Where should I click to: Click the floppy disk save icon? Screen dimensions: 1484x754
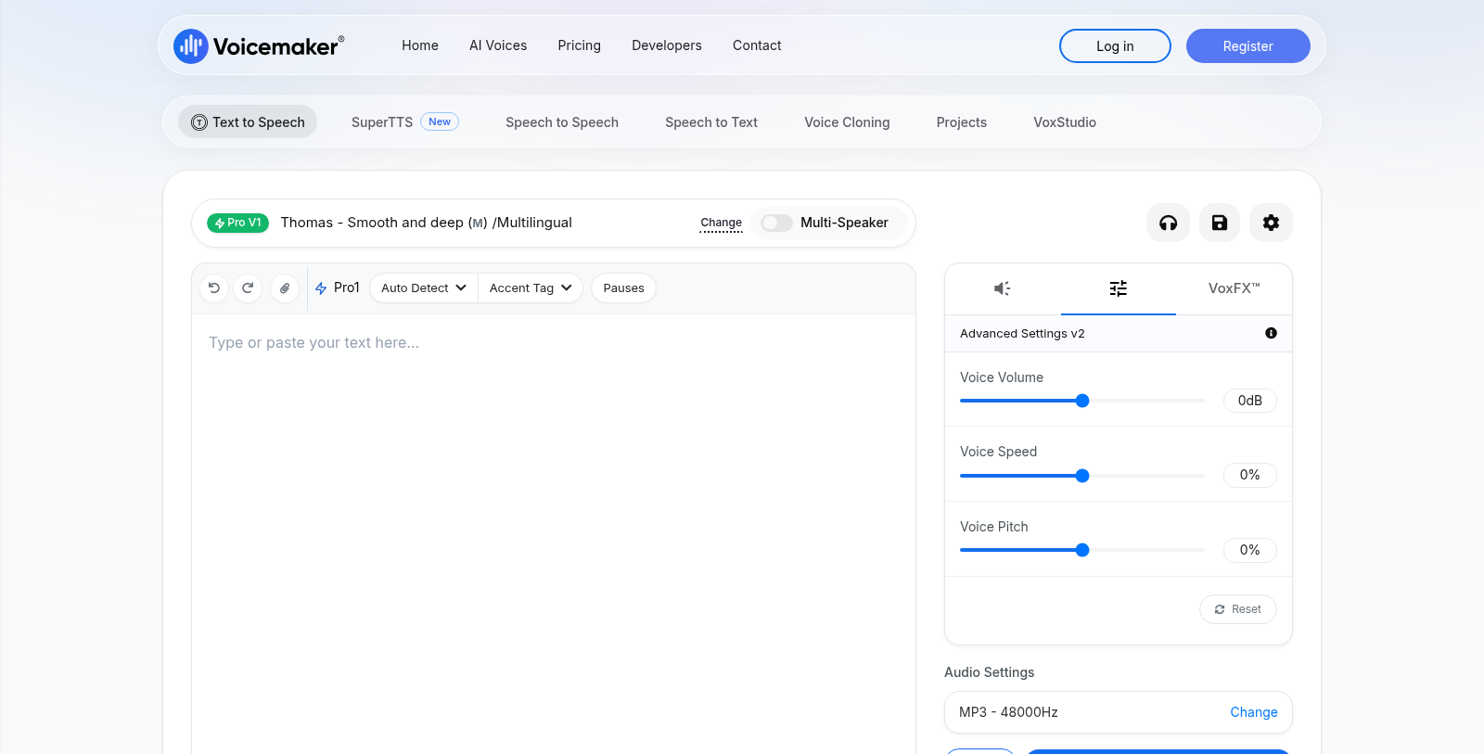tap(1220, 223)
